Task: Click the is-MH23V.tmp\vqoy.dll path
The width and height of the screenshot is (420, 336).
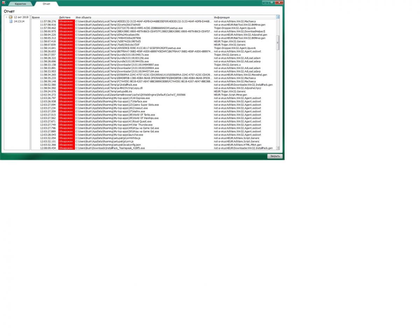Action: [109, 88]
